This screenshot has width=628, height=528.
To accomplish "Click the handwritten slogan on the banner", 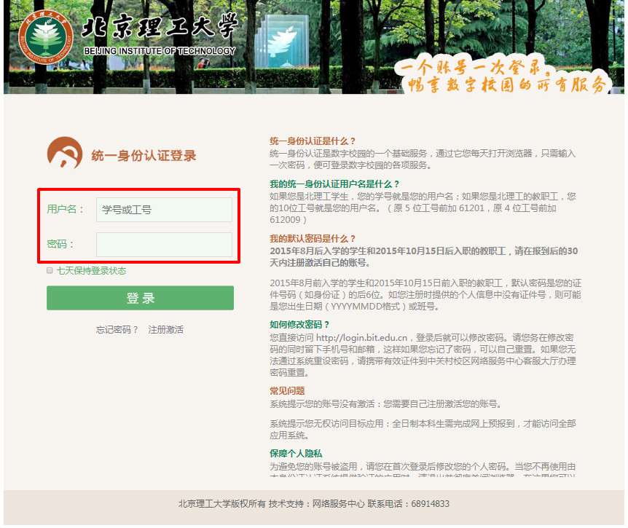I will coord(503,76).
